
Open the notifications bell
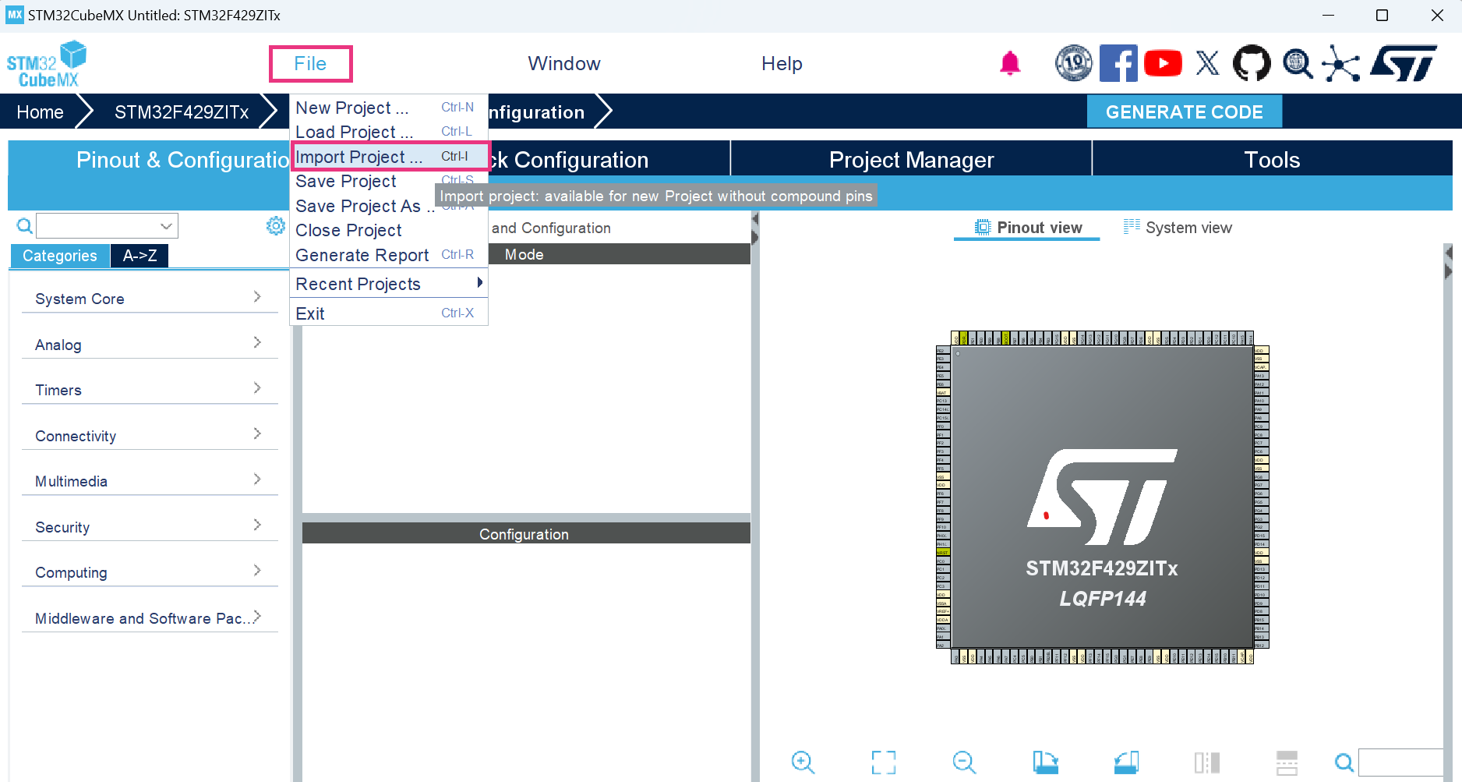point(1010,63)
